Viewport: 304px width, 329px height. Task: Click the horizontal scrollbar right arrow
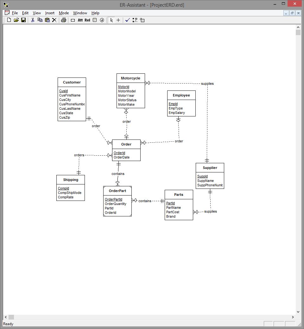tap(293, 317)
